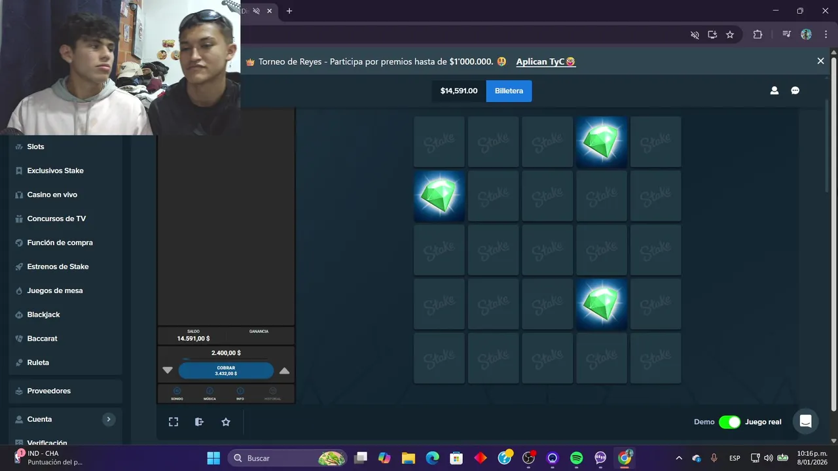This screenshot has height=471, width=838.
Task: Show hidden system tray icons
Action: click(x=679, y=458)
